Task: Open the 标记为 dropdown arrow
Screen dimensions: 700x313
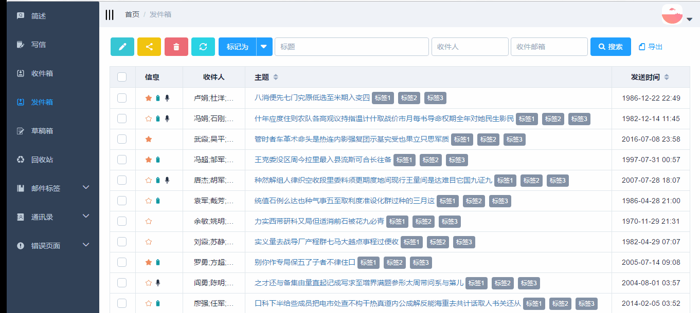Action: (x=264, y=47)
